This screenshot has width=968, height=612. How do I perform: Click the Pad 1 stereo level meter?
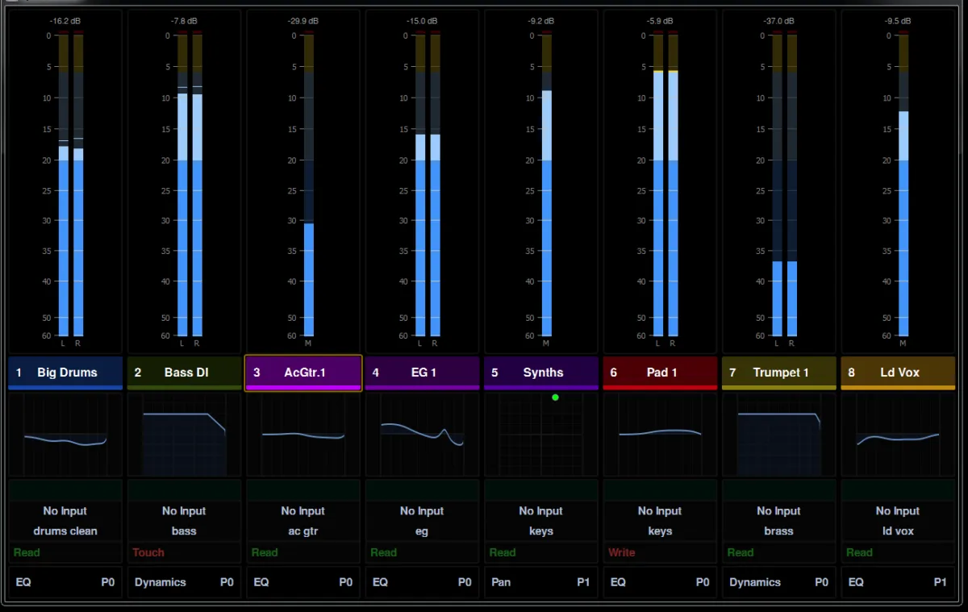(x=665, y=185)
